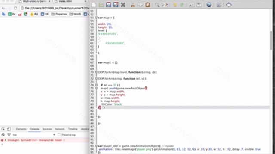Click the yellow lightbulb toolbar icon
Image resolution: width=275 pixels, height=154 pixels.
(175, 5)
